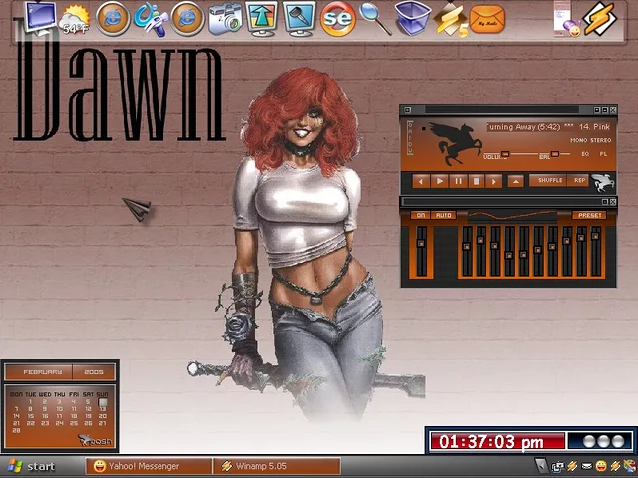
Task: Click the envelope-shaped tray icon
Action: pos(586,466)
